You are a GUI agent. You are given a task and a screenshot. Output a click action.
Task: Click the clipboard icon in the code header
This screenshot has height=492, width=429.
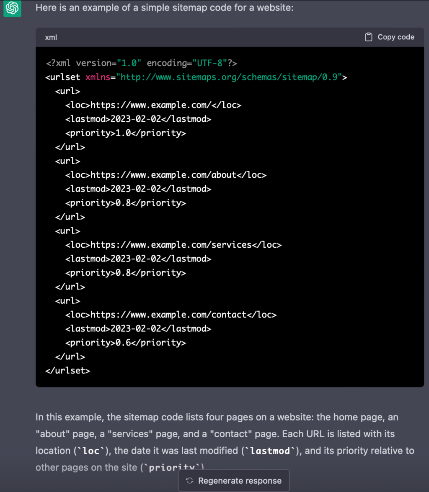coord(369,37)
